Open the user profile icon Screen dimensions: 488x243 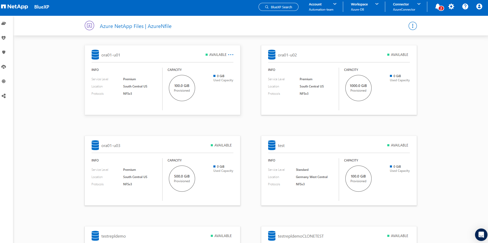pos(479,7)
